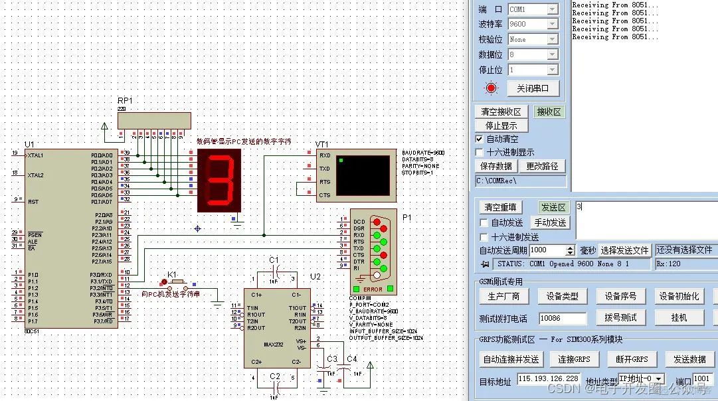This screenshot has height=401, width=718.
Task: Select capacitor C4
Action: [343, 366]
